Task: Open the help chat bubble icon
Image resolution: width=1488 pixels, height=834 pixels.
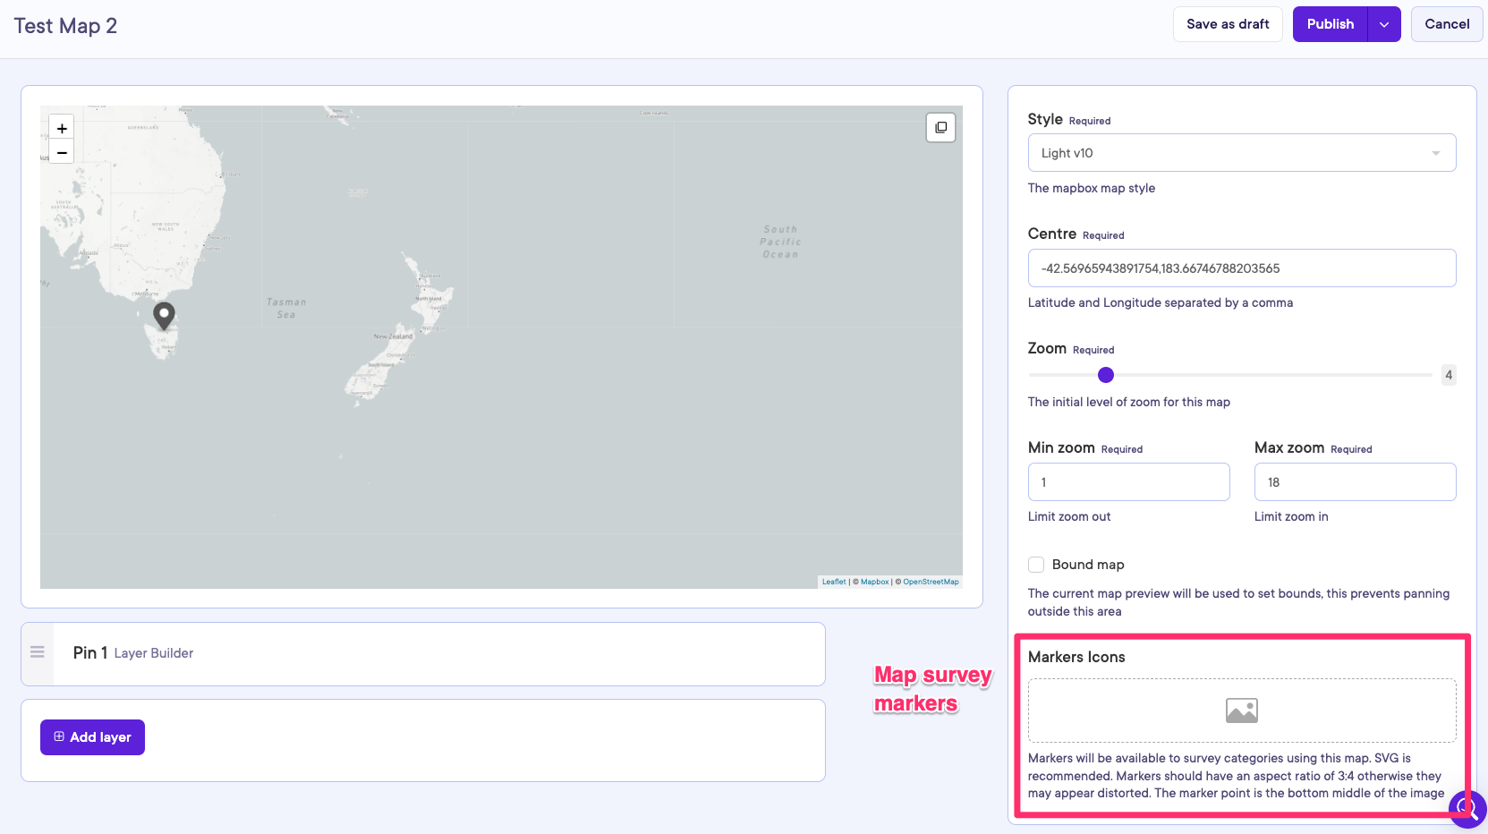Action: (1467, 809)
